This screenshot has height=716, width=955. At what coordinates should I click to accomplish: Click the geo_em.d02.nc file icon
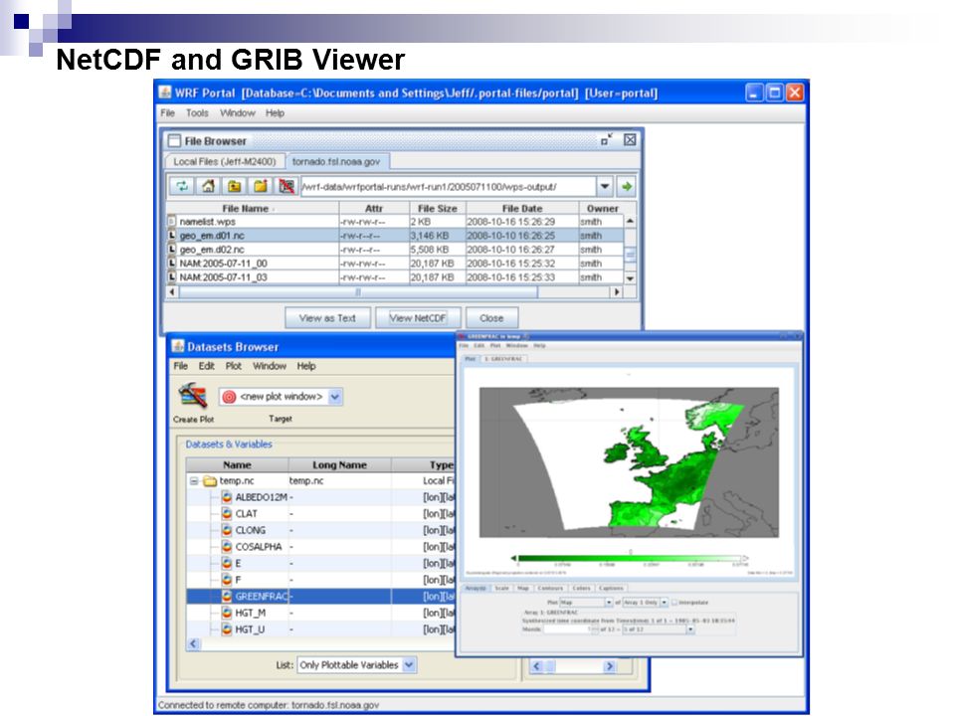(x=172, y=250)
